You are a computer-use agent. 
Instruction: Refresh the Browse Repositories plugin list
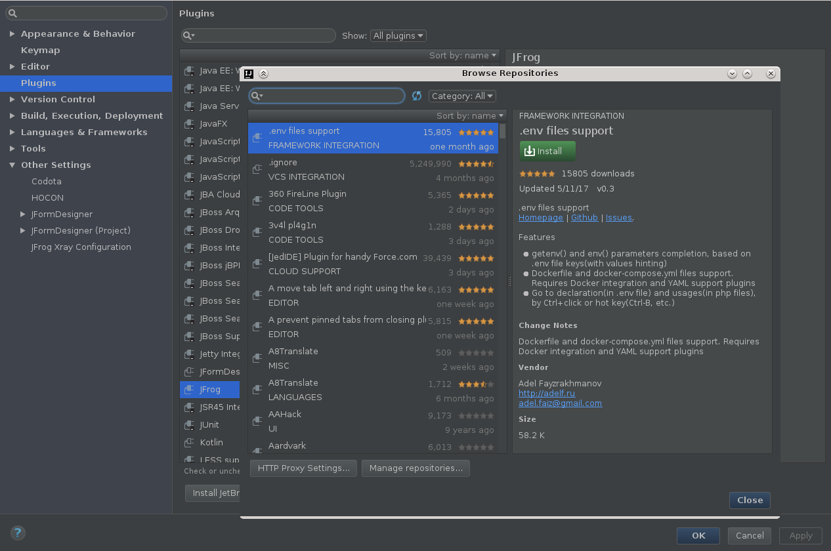click(x=416, y=96)
